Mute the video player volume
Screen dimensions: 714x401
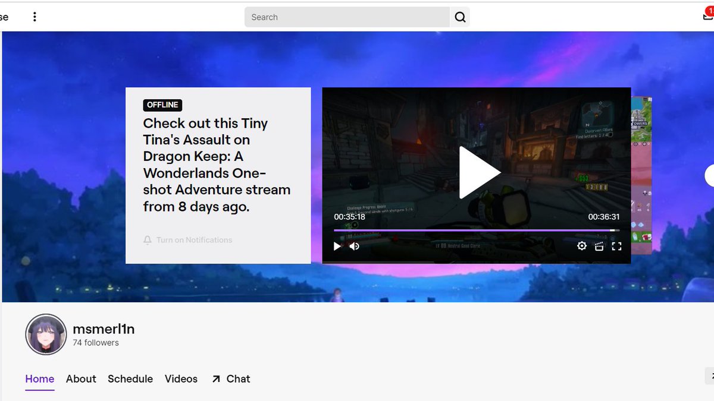[355, 245]
